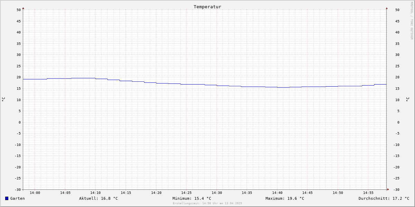The image size is (415, 207).
Task: Click the -25 label on the right axis
Action: pyautogui.click(x=396, y=178)
